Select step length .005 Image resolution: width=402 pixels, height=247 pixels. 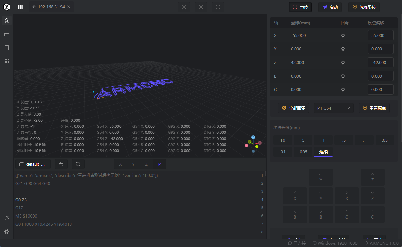tap(303, 152)
